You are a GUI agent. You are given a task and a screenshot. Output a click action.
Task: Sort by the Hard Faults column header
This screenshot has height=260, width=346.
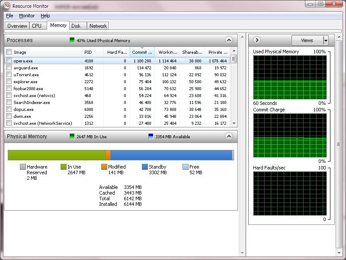click(x=117, y=52)
